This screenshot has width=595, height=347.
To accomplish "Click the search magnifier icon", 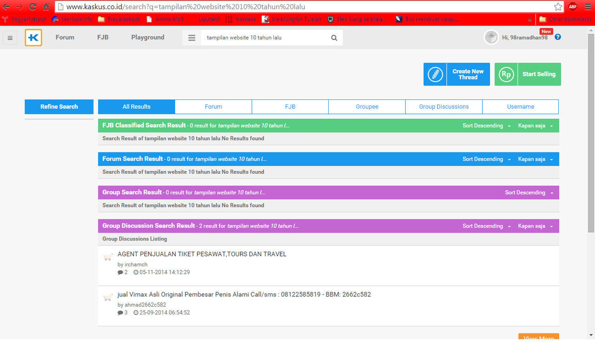I will tap(334, 38).
